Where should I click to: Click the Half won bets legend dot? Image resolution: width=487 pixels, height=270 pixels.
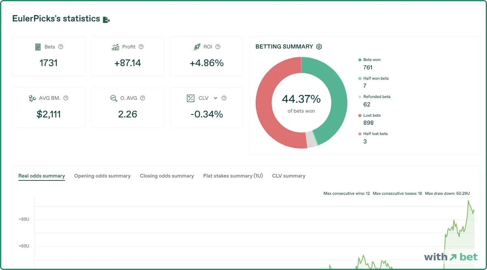click(x=360, y=78)
